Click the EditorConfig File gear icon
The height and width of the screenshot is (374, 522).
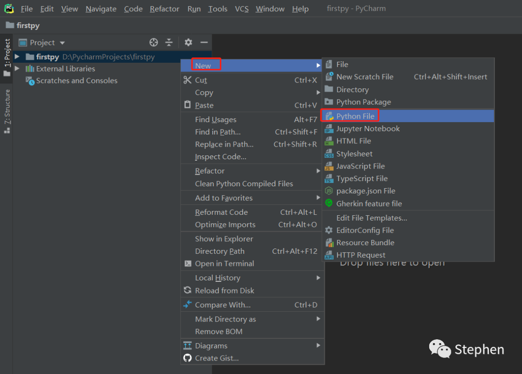click(x=329, y=230)
